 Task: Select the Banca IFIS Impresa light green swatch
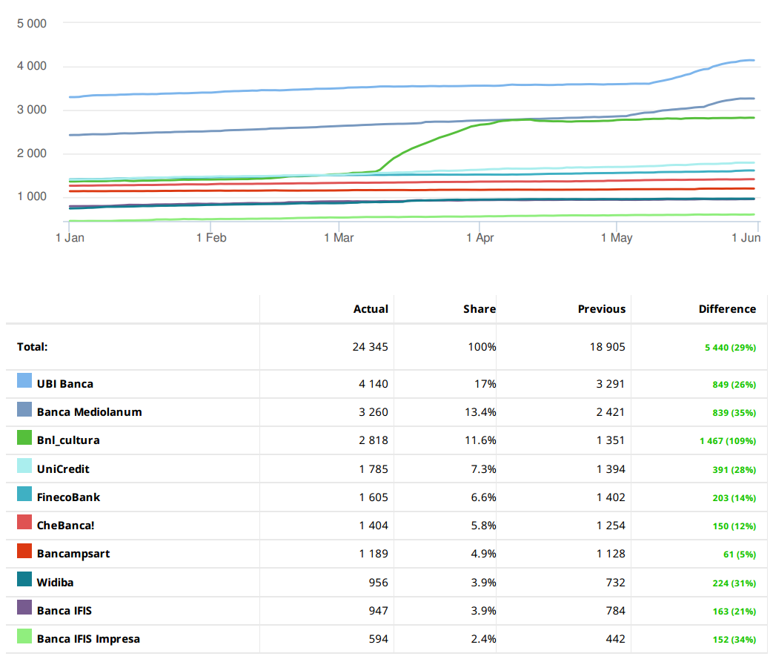[x=24, y=636]
